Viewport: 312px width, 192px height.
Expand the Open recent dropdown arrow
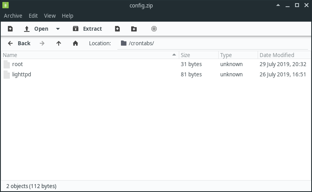(x=58, y=29)
